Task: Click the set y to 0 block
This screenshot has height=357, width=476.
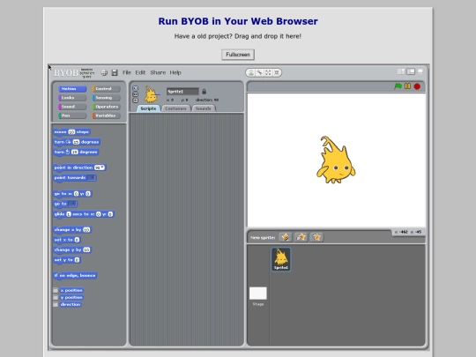Action: (67, 260)
